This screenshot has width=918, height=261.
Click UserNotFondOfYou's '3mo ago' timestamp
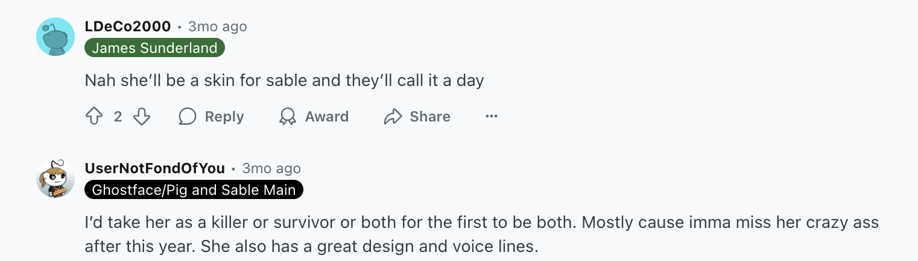(271, 168)
